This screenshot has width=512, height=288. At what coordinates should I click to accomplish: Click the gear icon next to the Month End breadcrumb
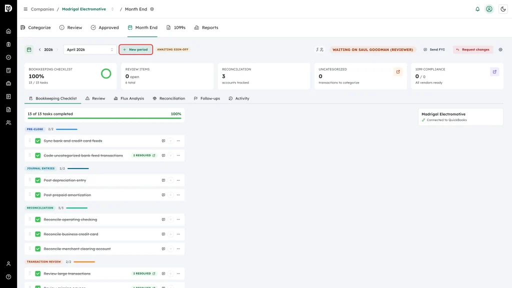point(152,9)
